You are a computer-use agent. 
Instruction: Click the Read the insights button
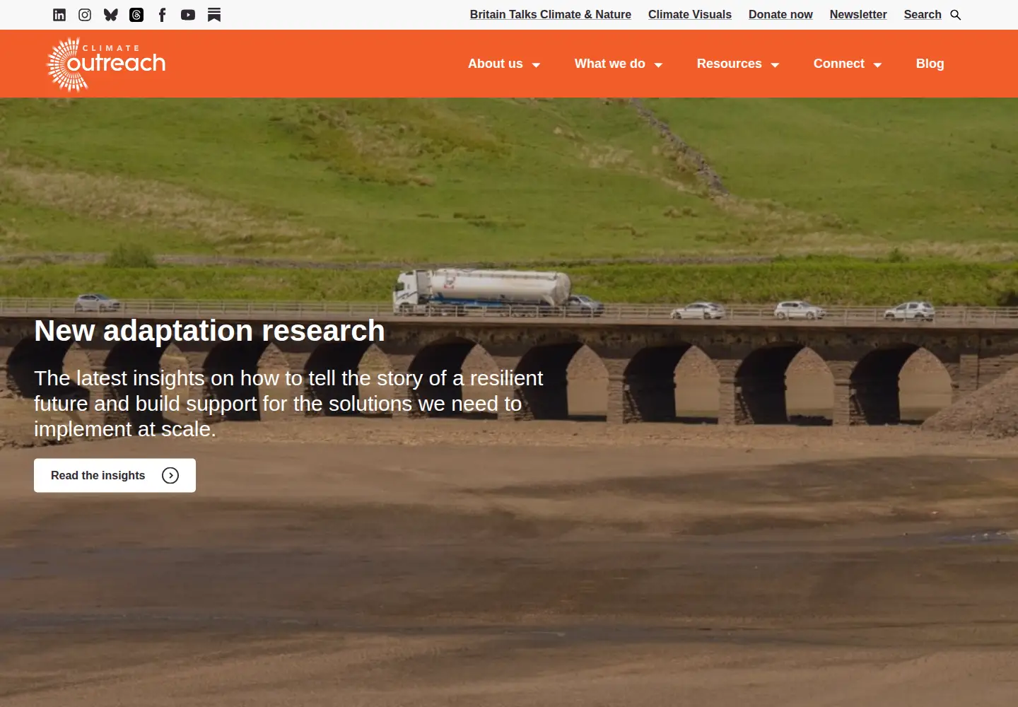tap(115, 476)
